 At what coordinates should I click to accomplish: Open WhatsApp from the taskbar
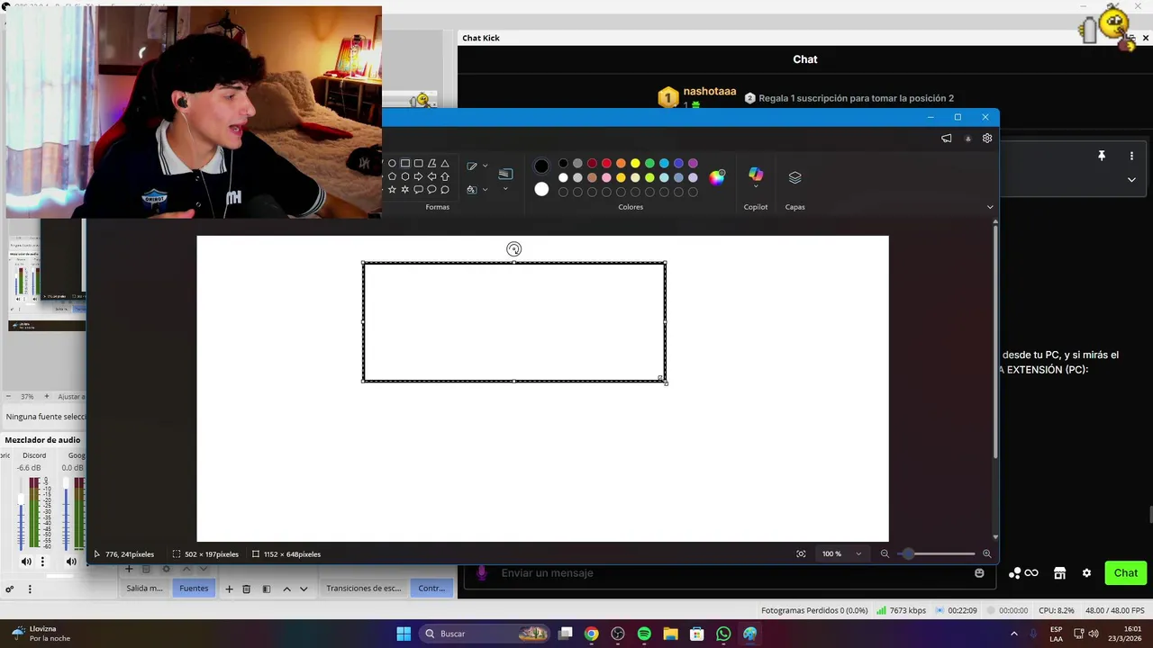click(x=723, y=634)
